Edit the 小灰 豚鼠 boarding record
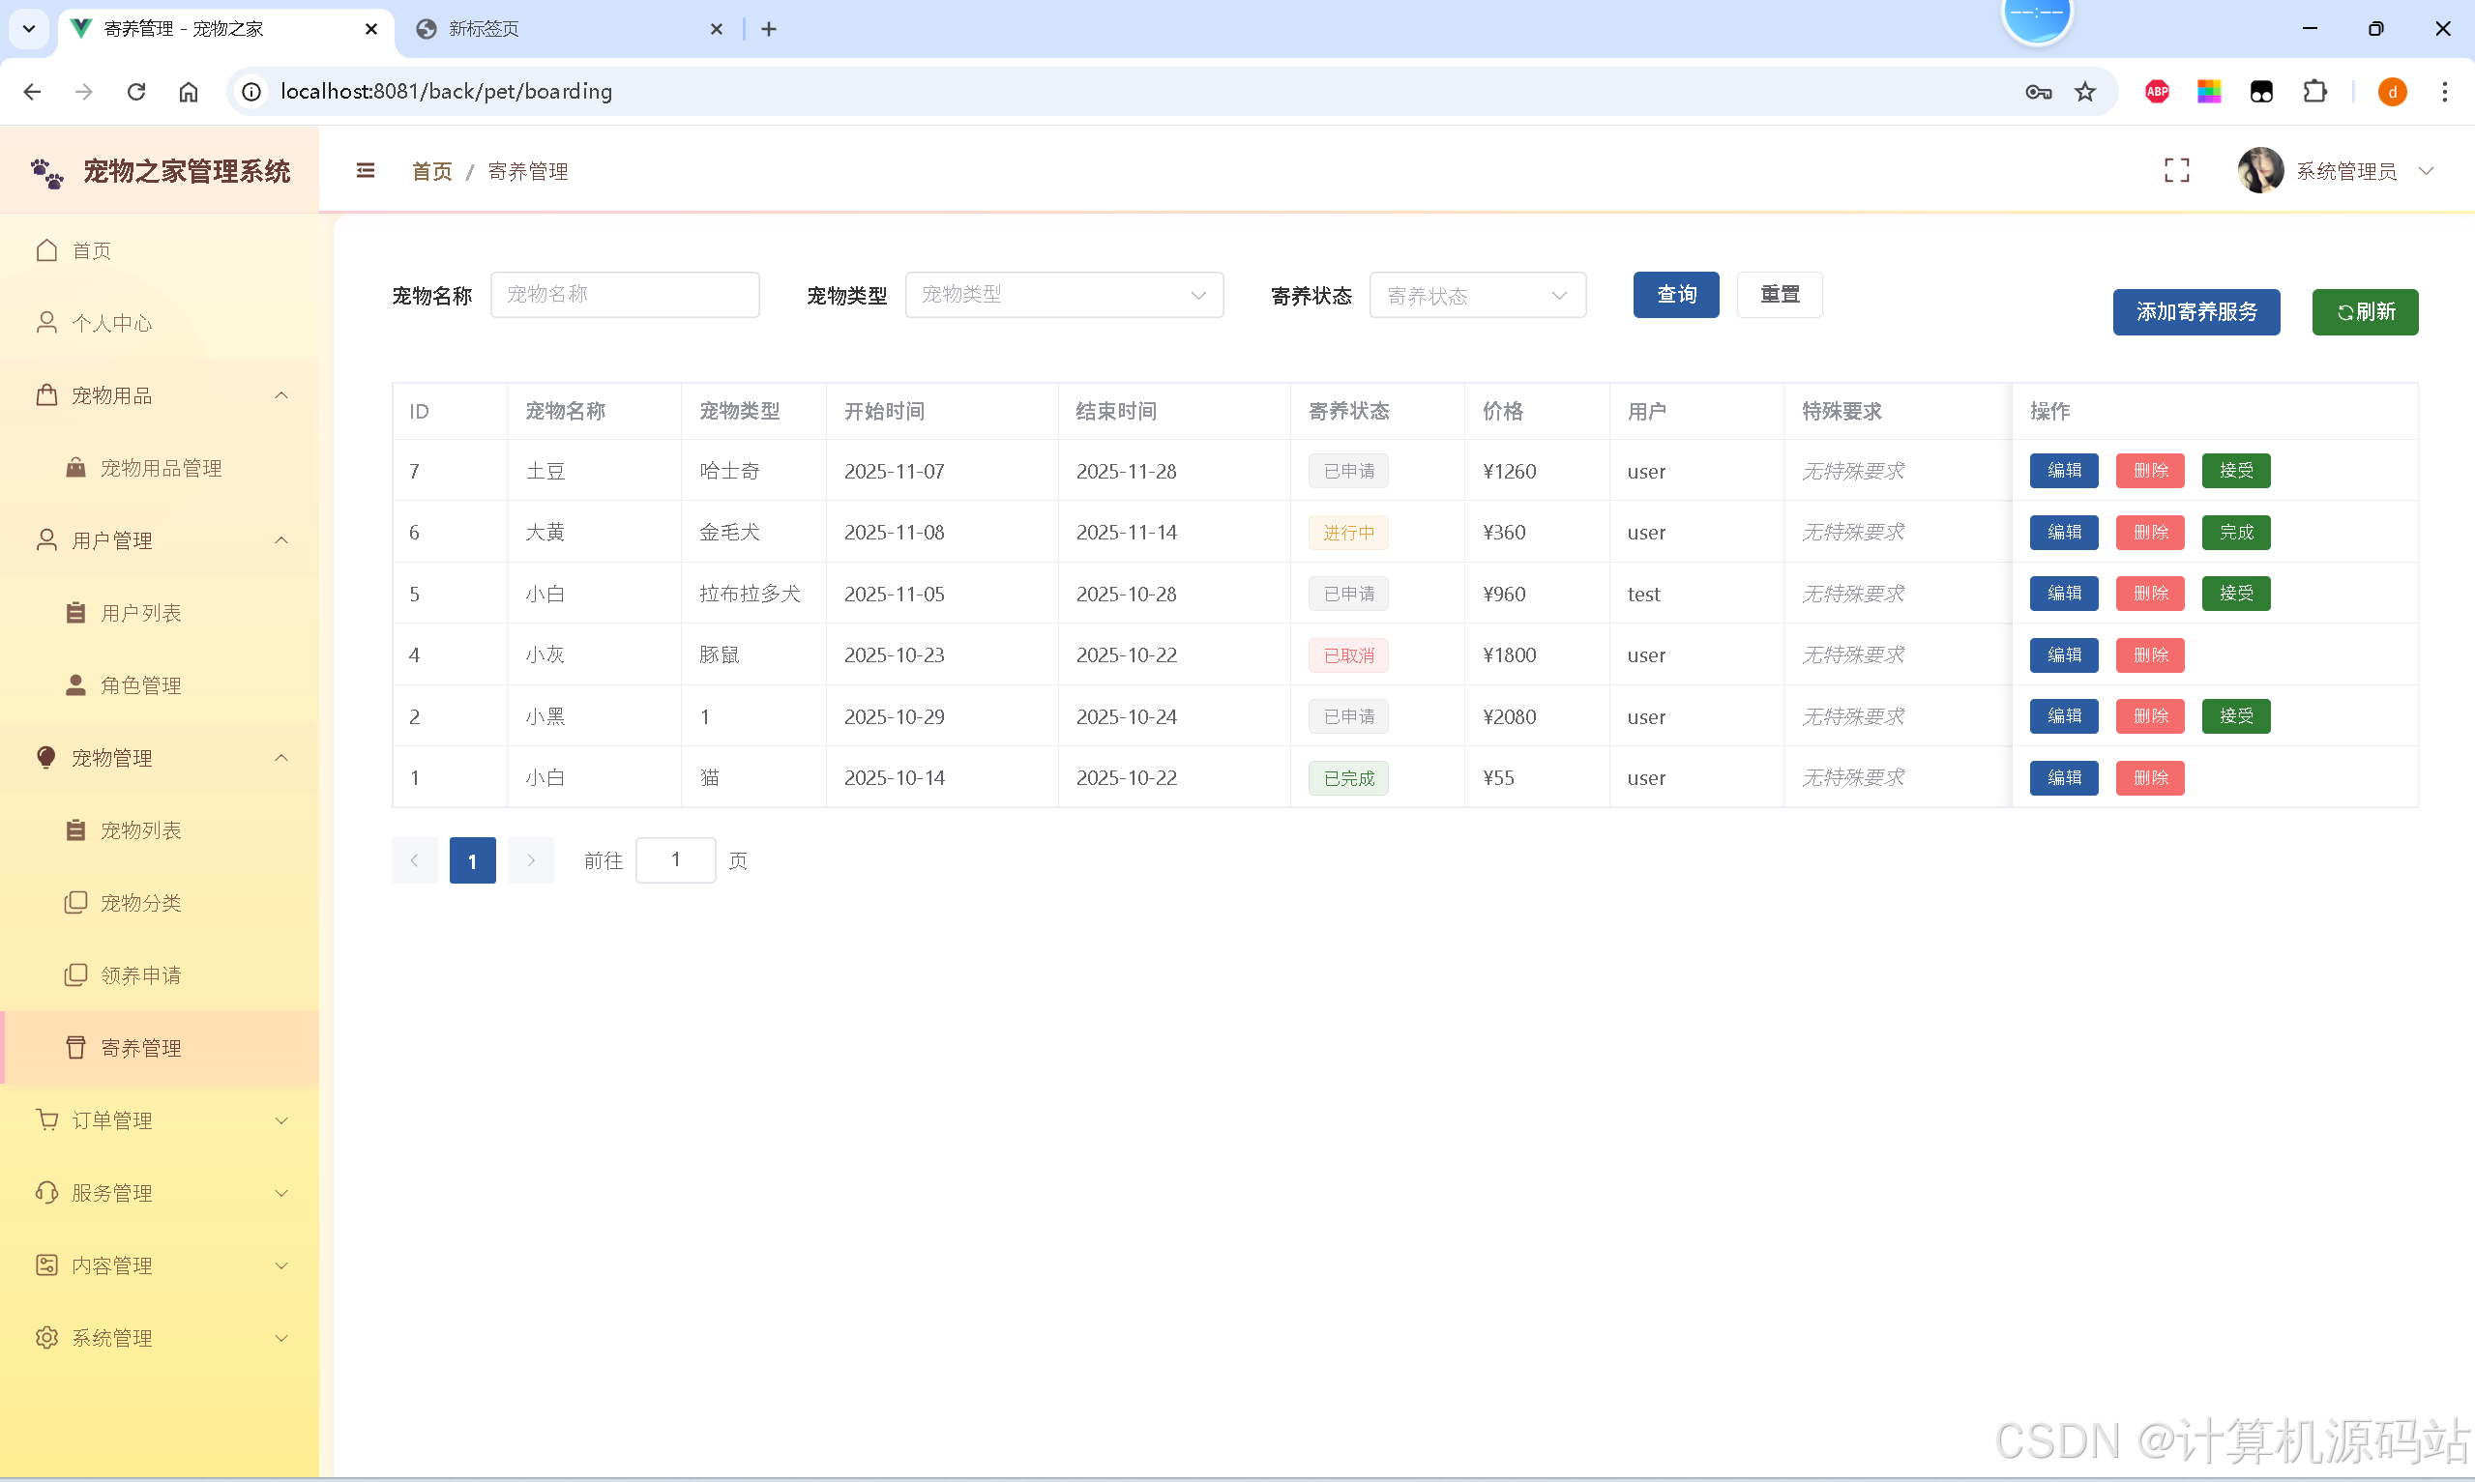The image size is (2475, 1482). coord(2064,655)
